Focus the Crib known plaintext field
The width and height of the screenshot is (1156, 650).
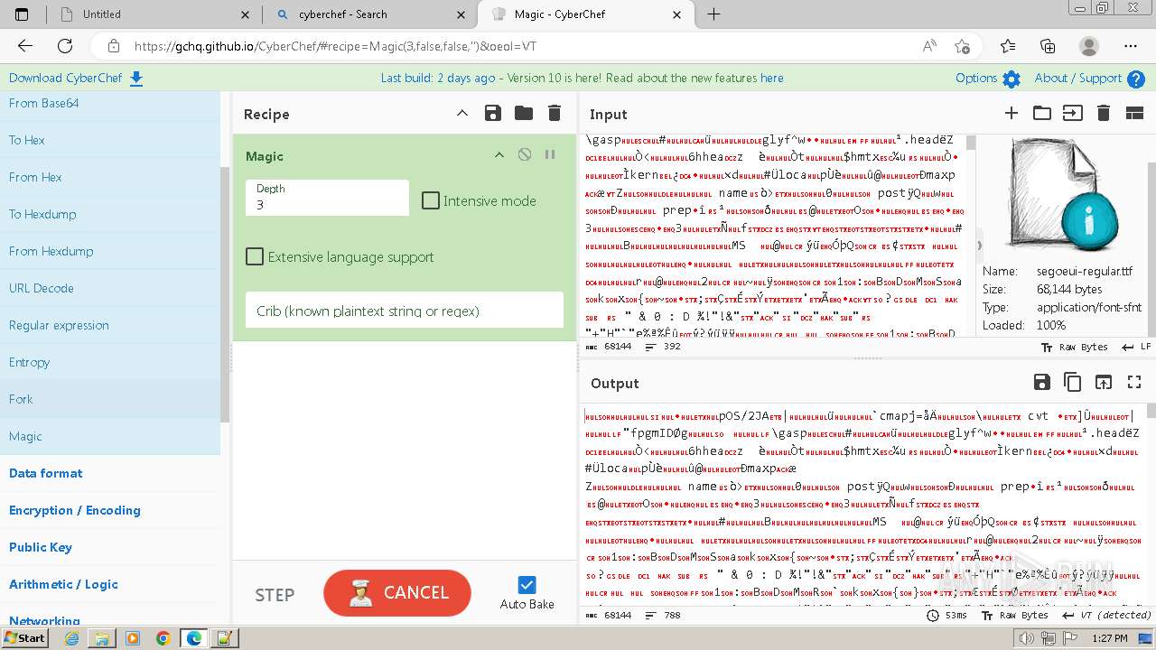[405, 311]
